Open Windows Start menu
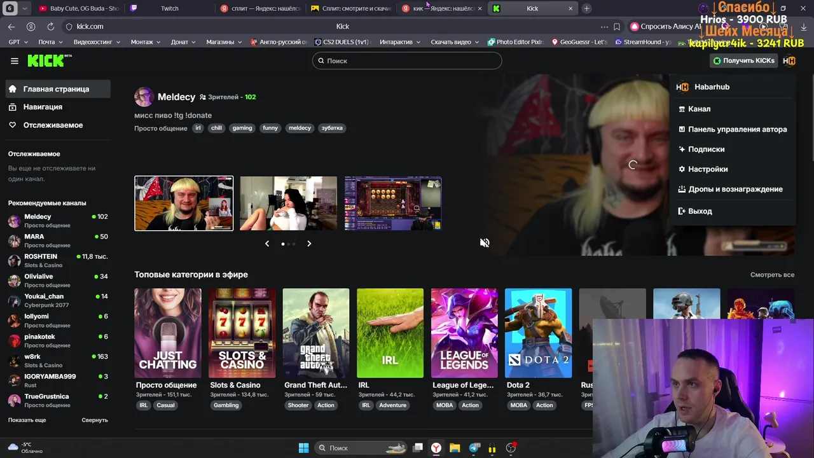The height and width of the screenshot is (458, 814). pyautogui.click(x=303, y=448)
